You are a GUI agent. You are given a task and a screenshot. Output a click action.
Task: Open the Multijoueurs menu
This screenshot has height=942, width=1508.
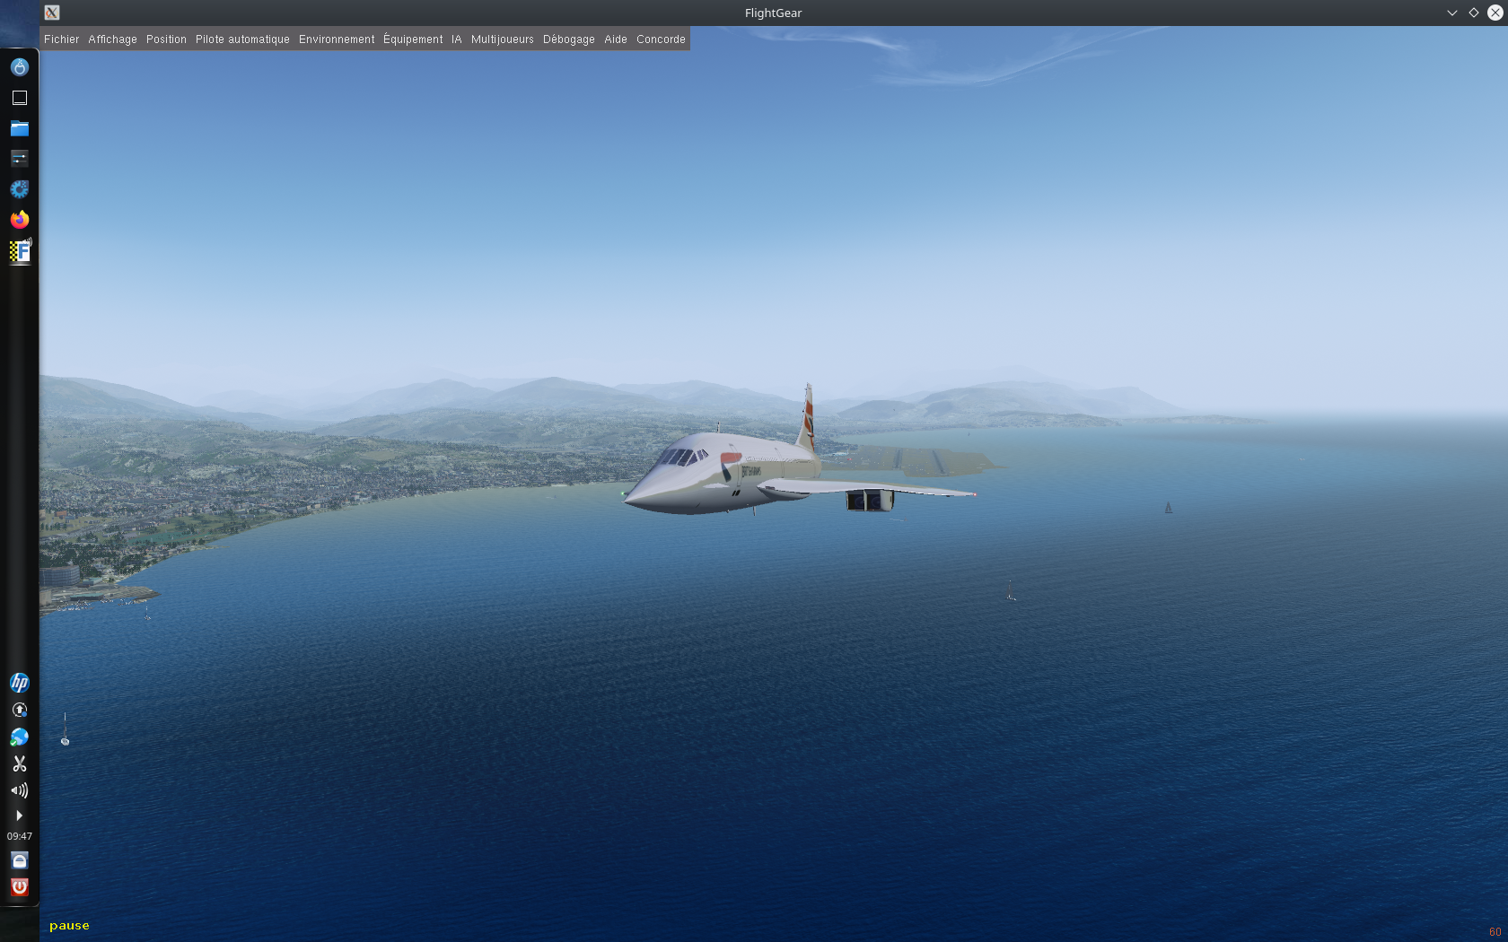pyautogui.click(x=503, y=39)
